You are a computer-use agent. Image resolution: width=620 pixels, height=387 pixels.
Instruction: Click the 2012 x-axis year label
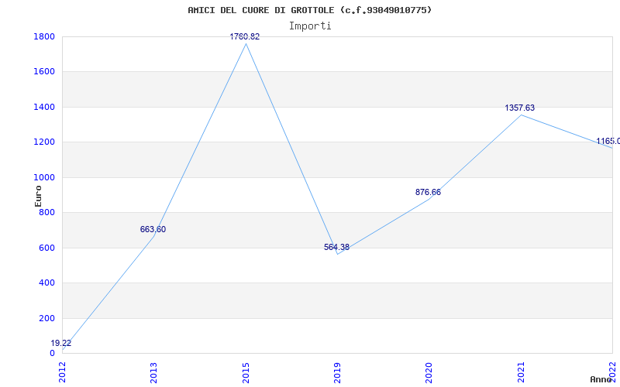pos(63,372)
